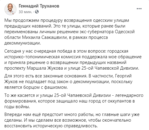
Task: Click the line 'Жуков не подпадает под закон'
Action: click(69, 82)
